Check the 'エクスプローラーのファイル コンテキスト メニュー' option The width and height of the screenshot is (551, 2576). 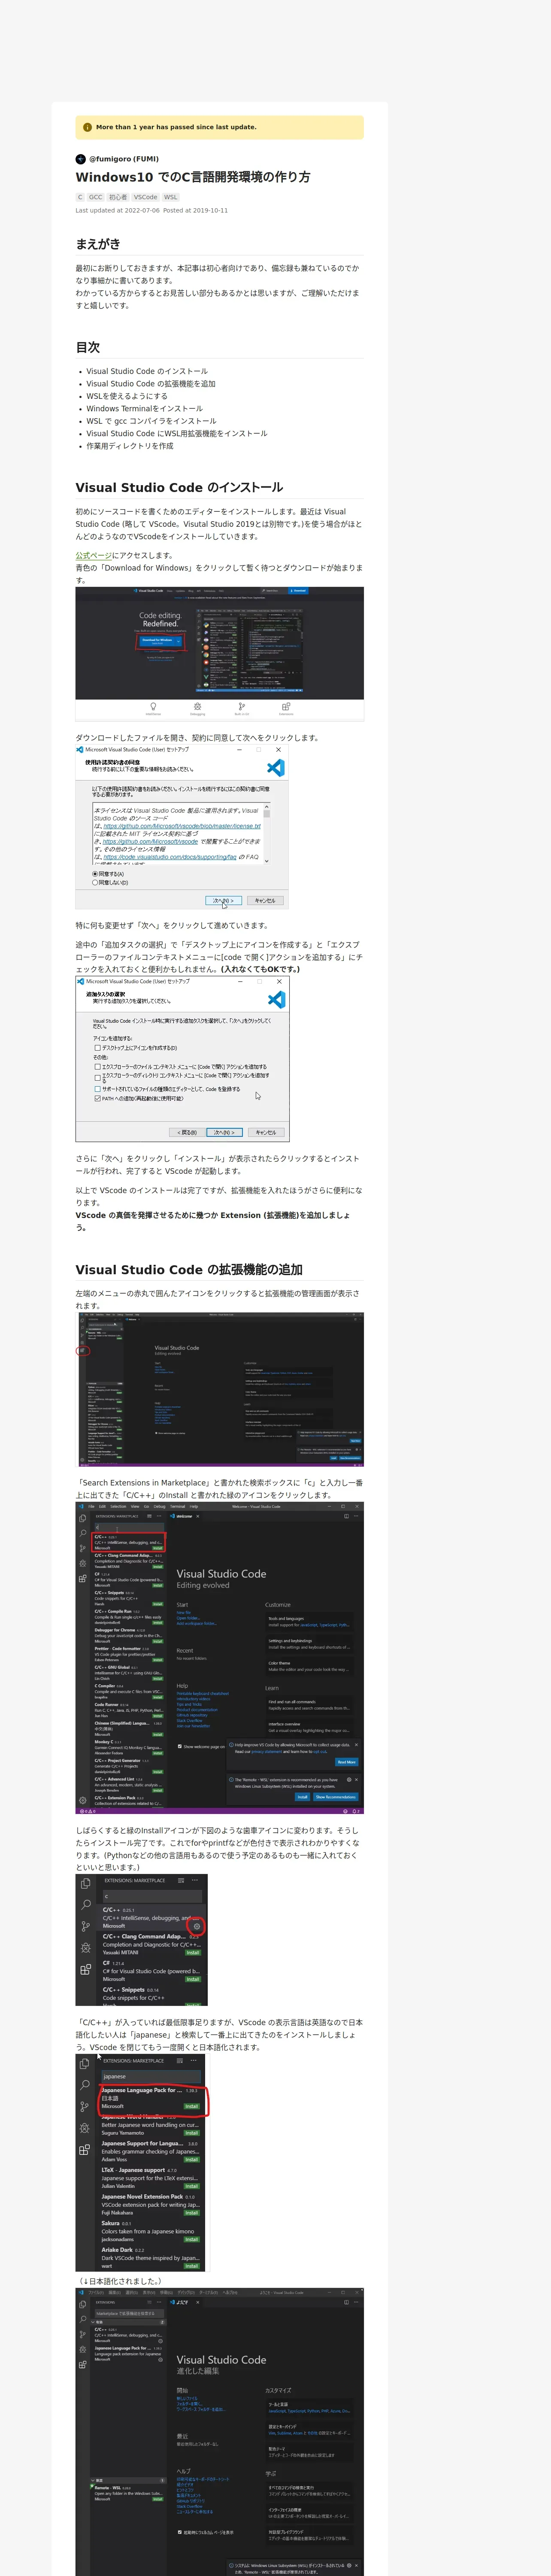(98, 1067)
